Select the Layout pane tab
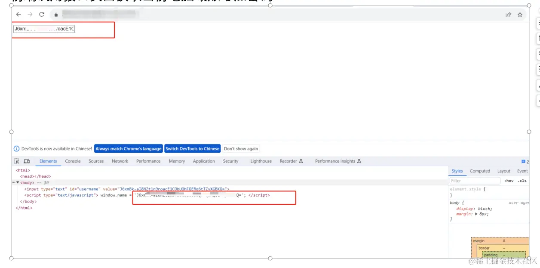 coord(504,171)
